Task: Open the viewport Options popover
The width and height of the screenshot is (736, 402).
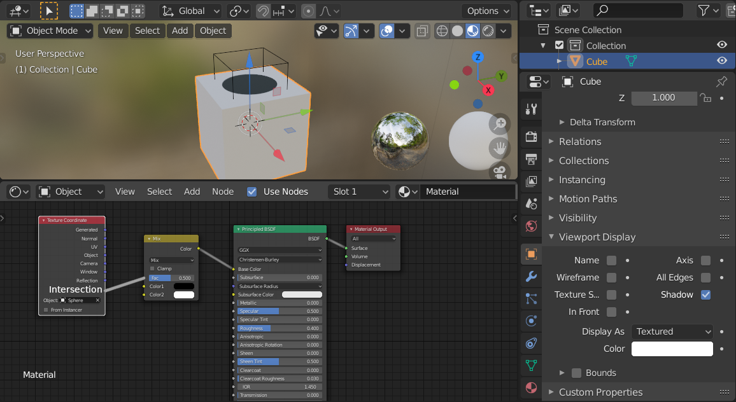Action: tap(487, 11)
